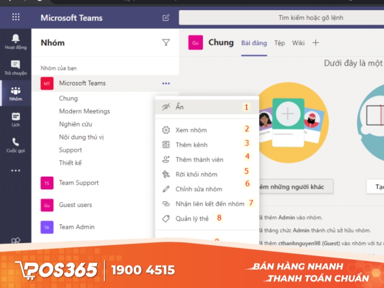Viewport: 384px width, 288px height.
Task: Click the filter icon in the Nhóm panel
Action: coord(166,42)
